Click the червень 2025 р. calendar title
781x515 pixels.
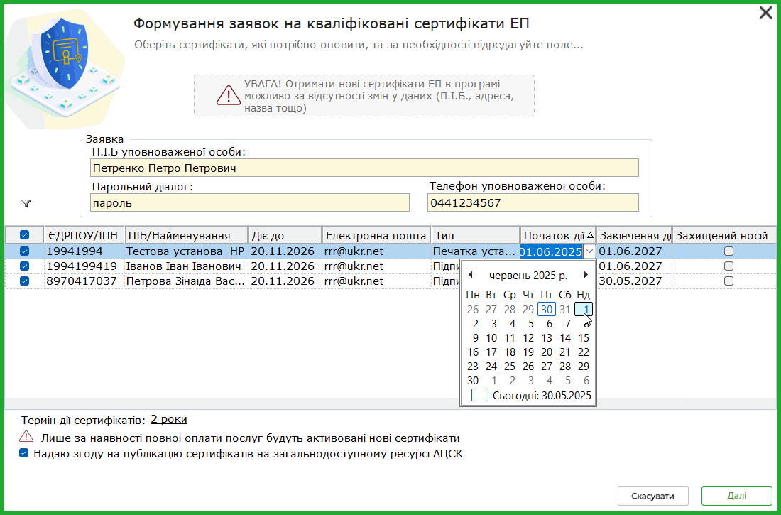(x=528, y=275)
